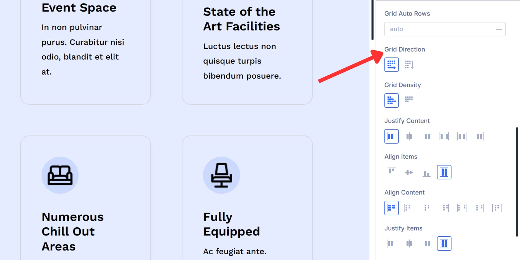Pick space-around in Justify Content row
Viewport: 520px width, 260px height.
point(461,136)
